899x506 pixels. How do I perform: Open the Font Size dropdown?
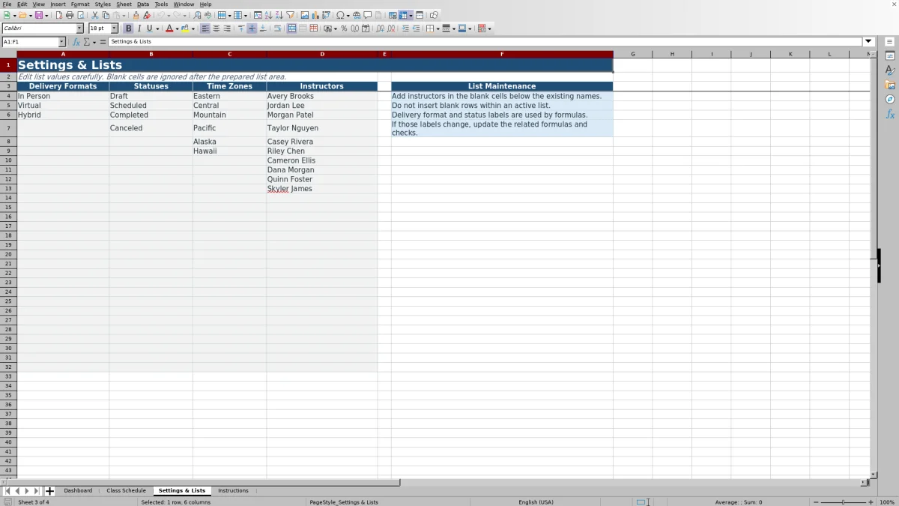pos(115,28)
